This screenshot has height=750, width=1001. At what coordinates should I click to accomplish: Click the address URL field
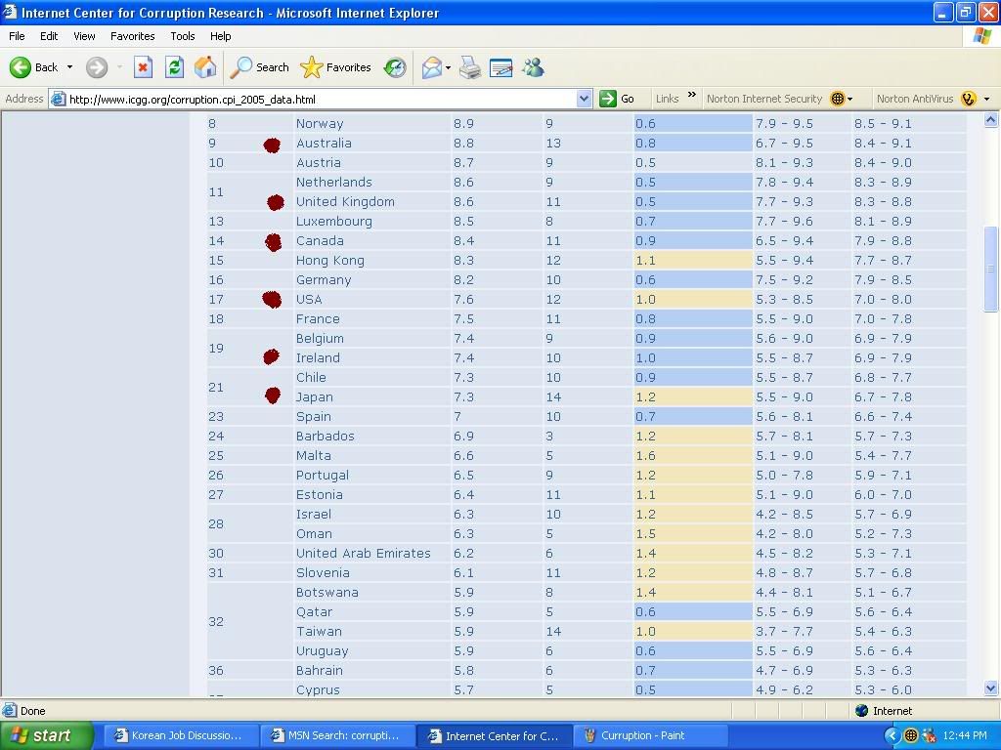[313, 99]
